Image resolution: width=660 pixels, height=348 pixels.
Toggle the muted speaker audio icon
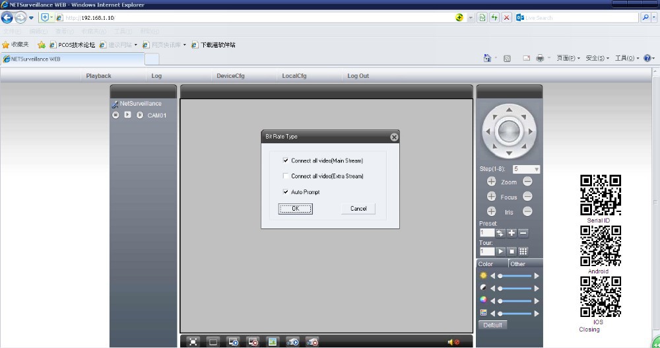point(453,341)
